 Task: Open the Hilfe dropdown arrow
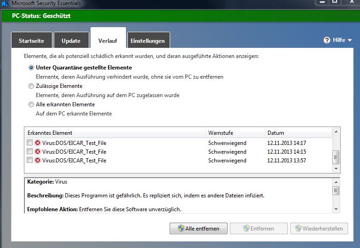tap(350, 40)
